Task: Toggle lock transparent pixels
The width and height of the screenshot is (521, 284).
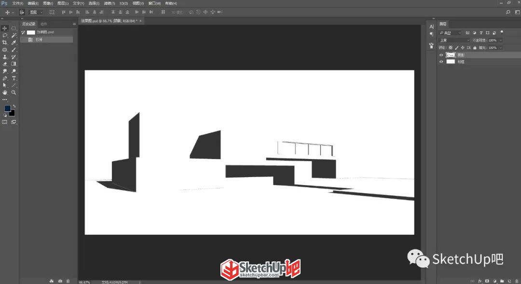Action: (x=451, y=48)
